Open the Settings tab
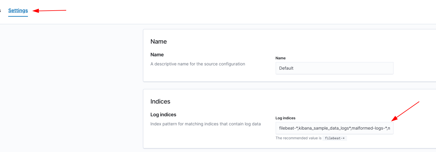The height and width of the screenshot is (152, 436). [18, 11]
